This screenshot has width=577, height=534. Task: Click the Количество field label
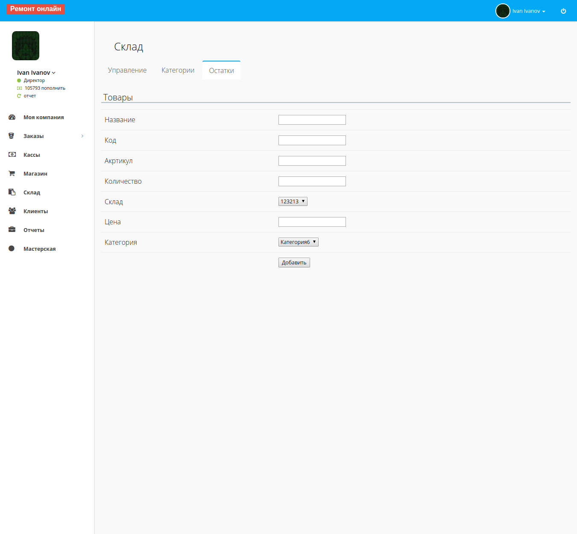[123, 182]
